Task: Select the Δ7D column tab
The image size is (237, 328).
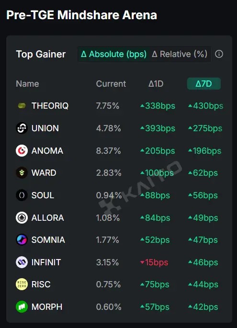Action: [204, 84]
